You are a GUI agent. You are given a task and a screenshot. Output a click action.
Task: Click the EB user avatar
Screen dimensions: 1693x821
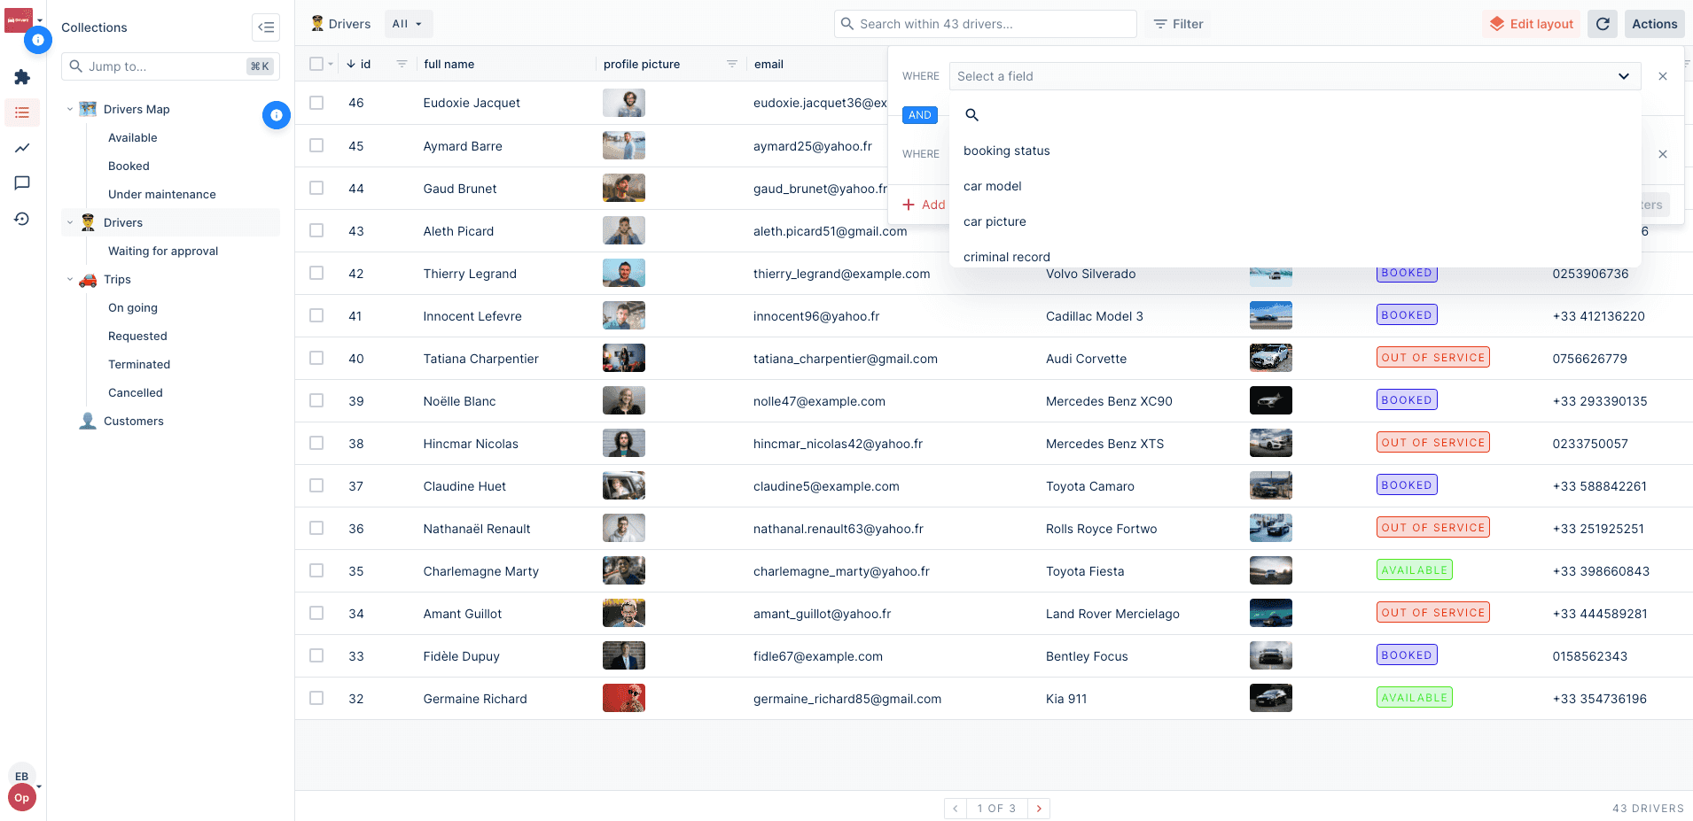point(21,777)
